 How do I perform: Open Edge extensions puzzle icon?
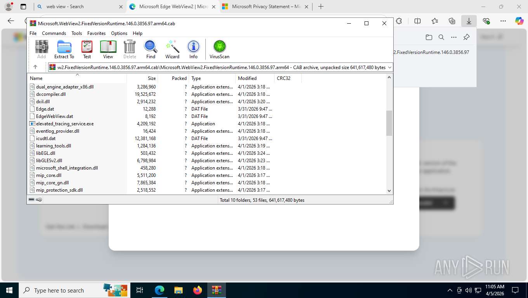399,21
